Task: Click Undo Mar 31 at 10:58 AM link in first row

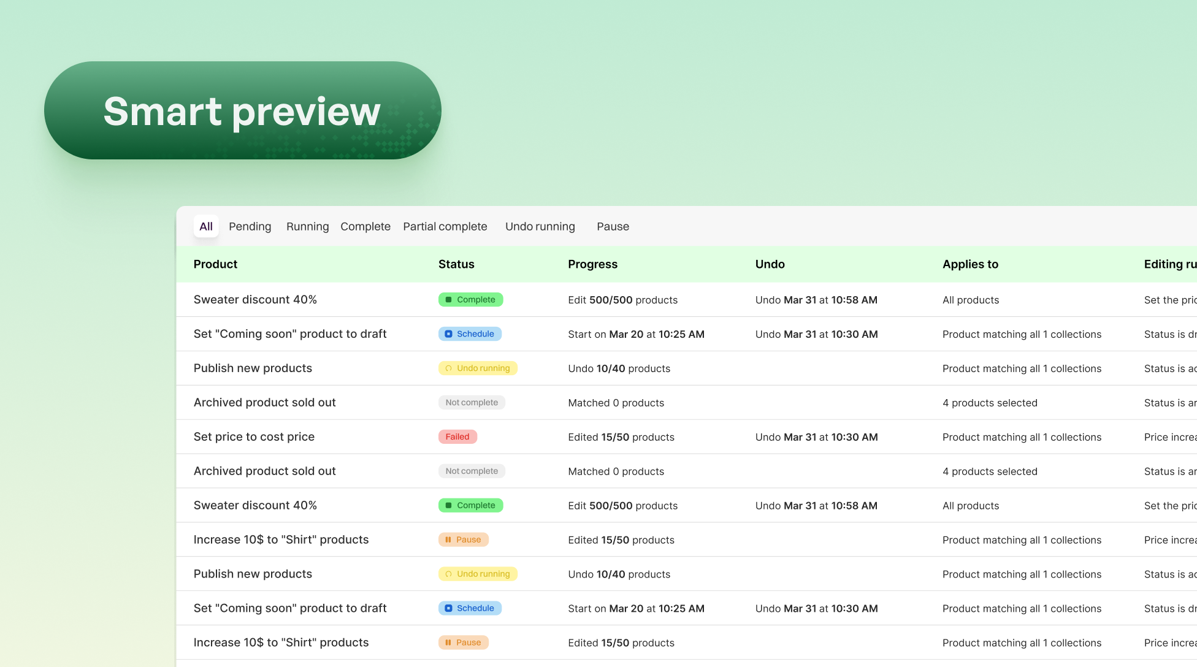Action: click(x=816, y=300)
